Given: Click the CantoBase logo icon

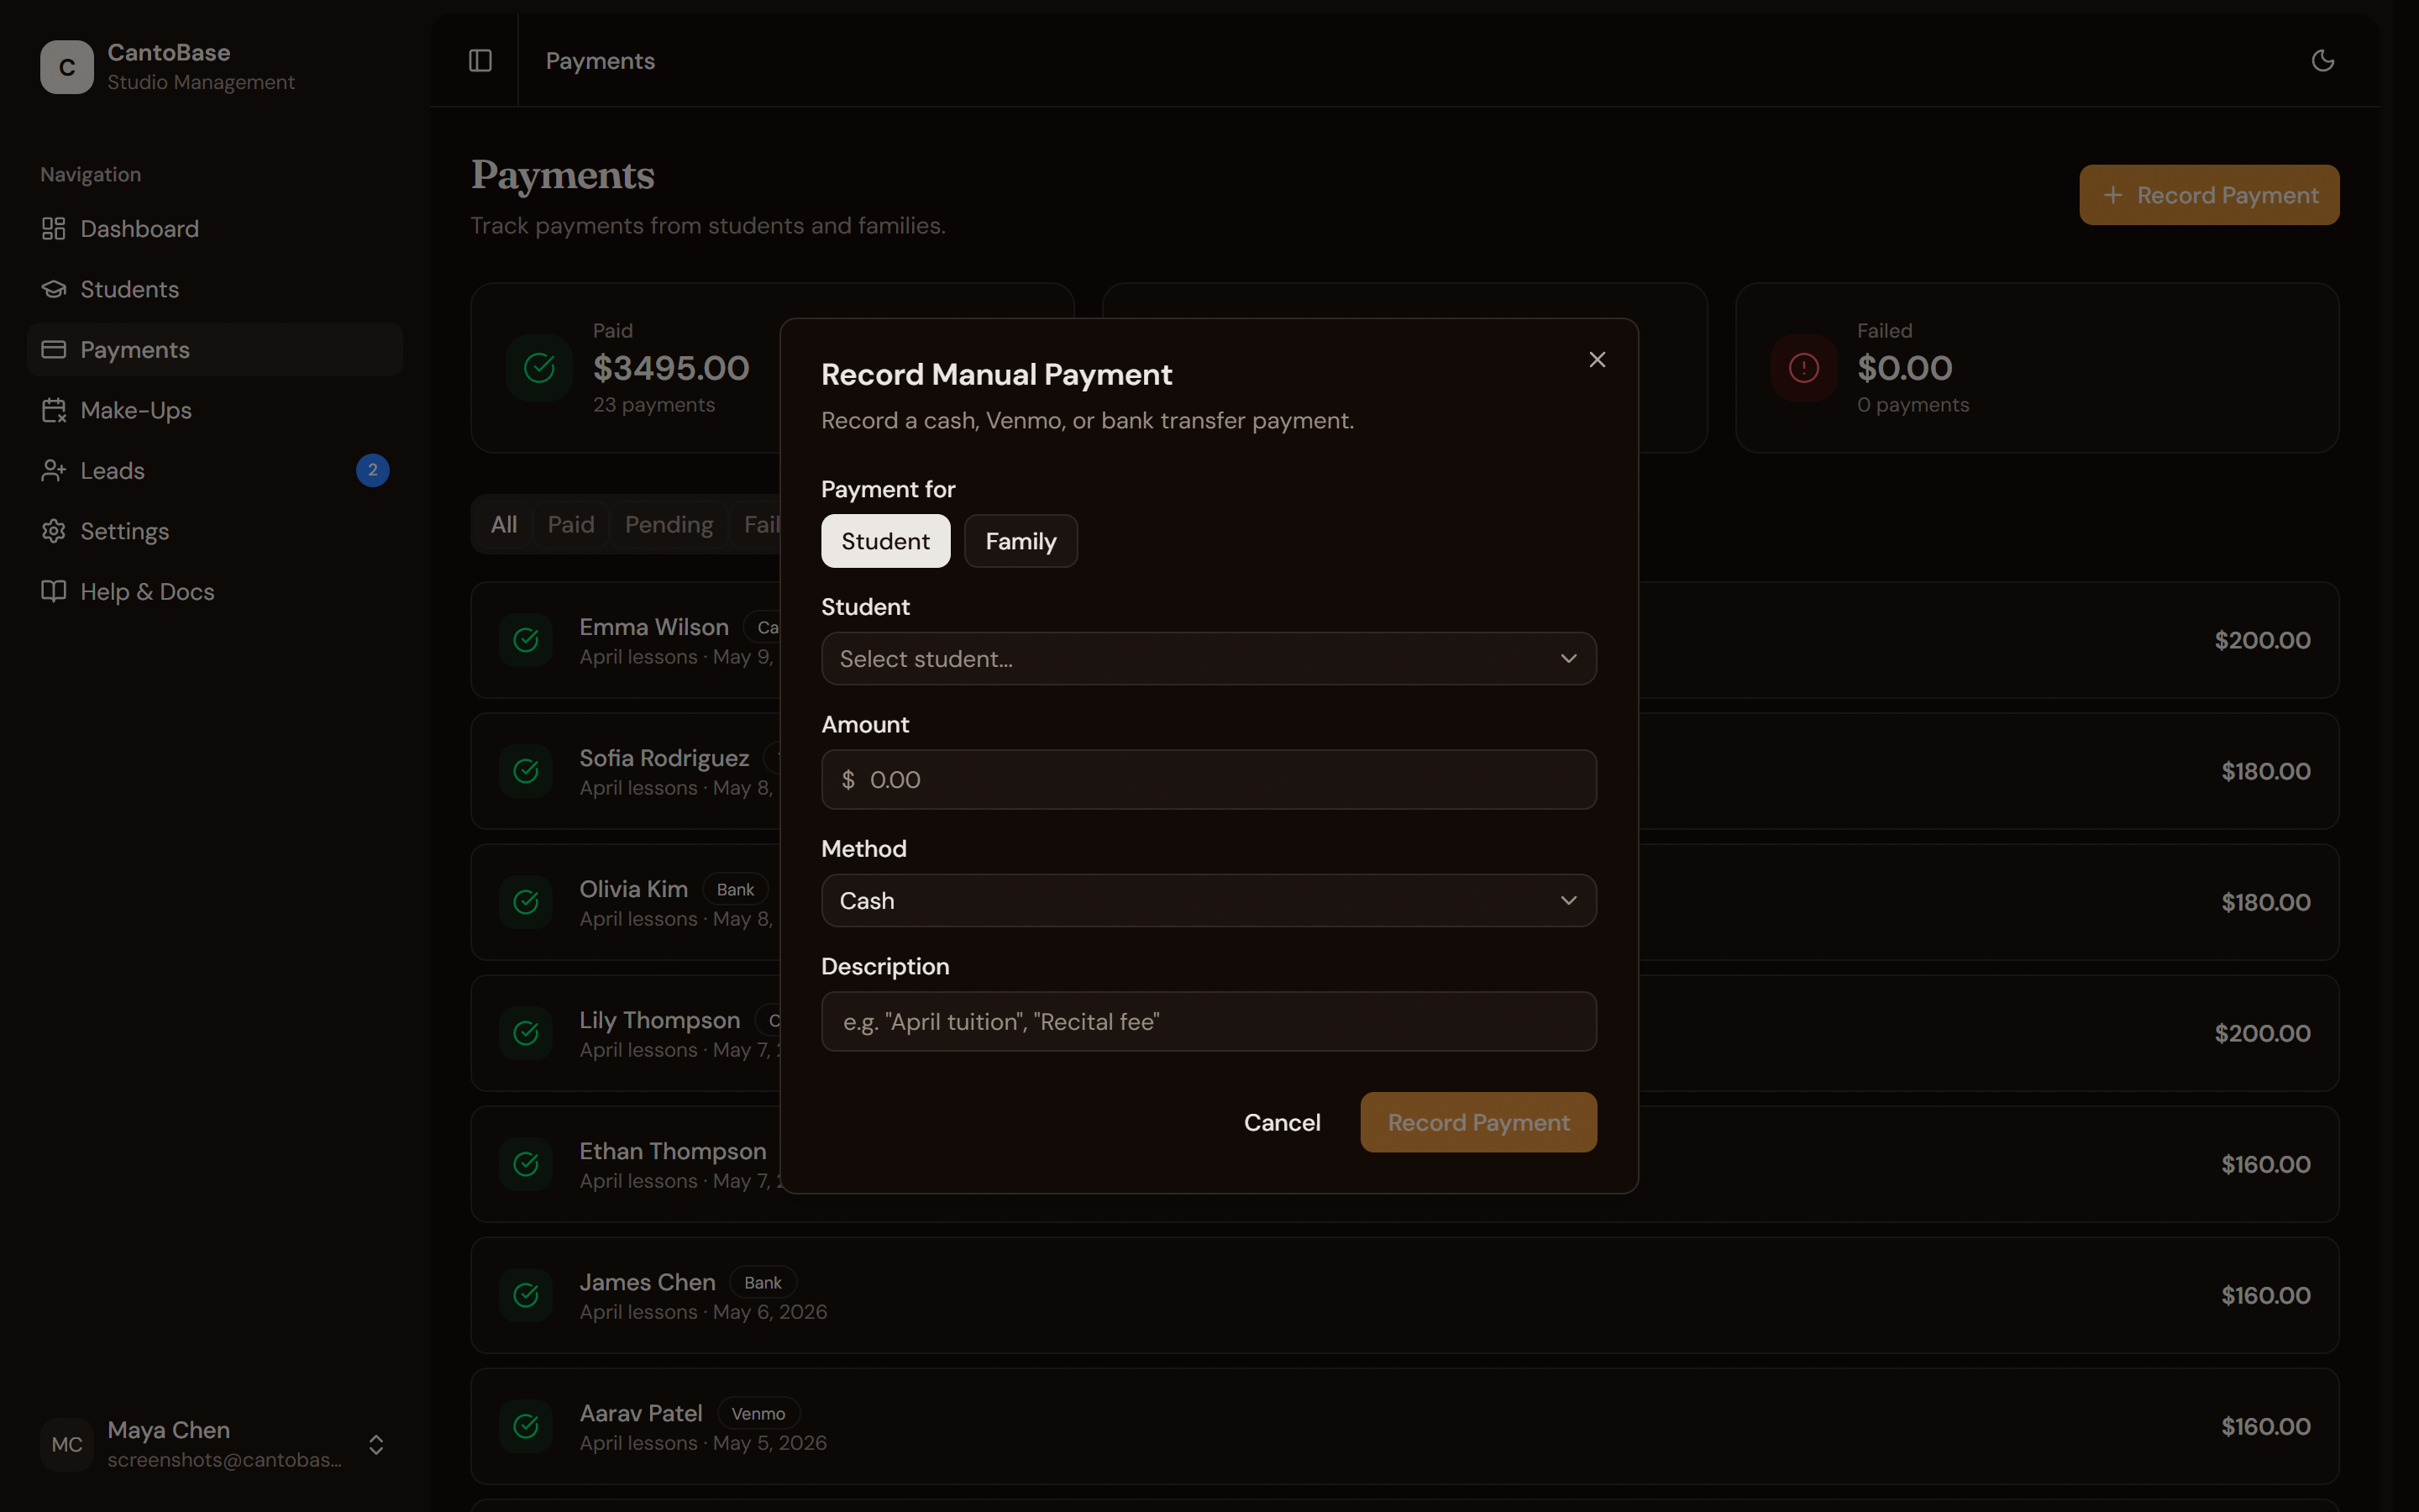Looking at the screenshot, I should (x=67, y=67).
